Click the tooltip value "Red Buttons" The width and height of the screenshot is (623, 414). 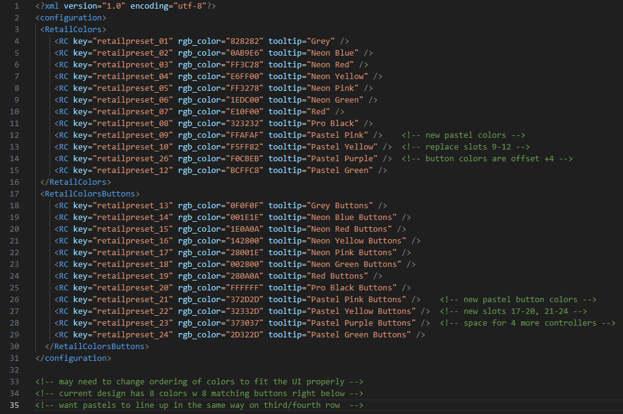click(x=337, y=276)
